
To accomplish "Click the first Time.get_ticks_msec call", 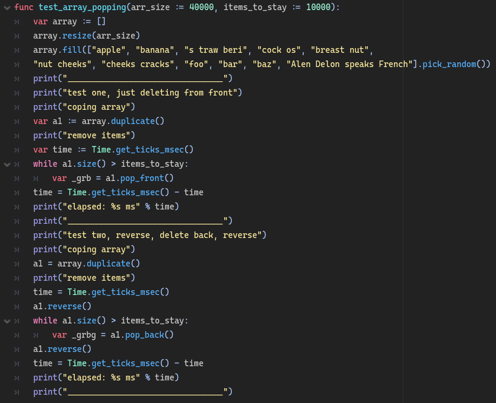I will (x=142, y=150).
